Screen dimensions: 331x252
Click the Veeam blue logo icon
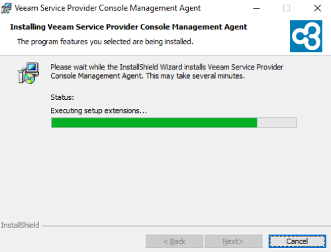tap(306, 36)
